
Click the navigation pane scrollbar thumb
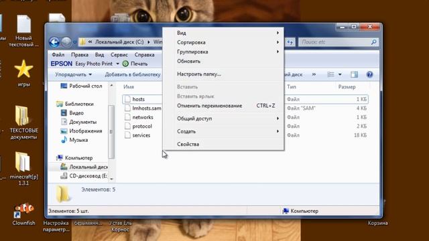coord(111,132)
